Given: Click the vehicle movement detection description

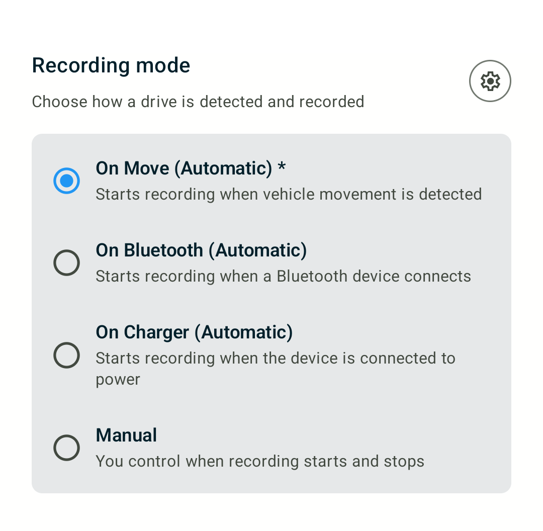Looking at the screenshot, I should pyautogui.click(x=289, y=194).
